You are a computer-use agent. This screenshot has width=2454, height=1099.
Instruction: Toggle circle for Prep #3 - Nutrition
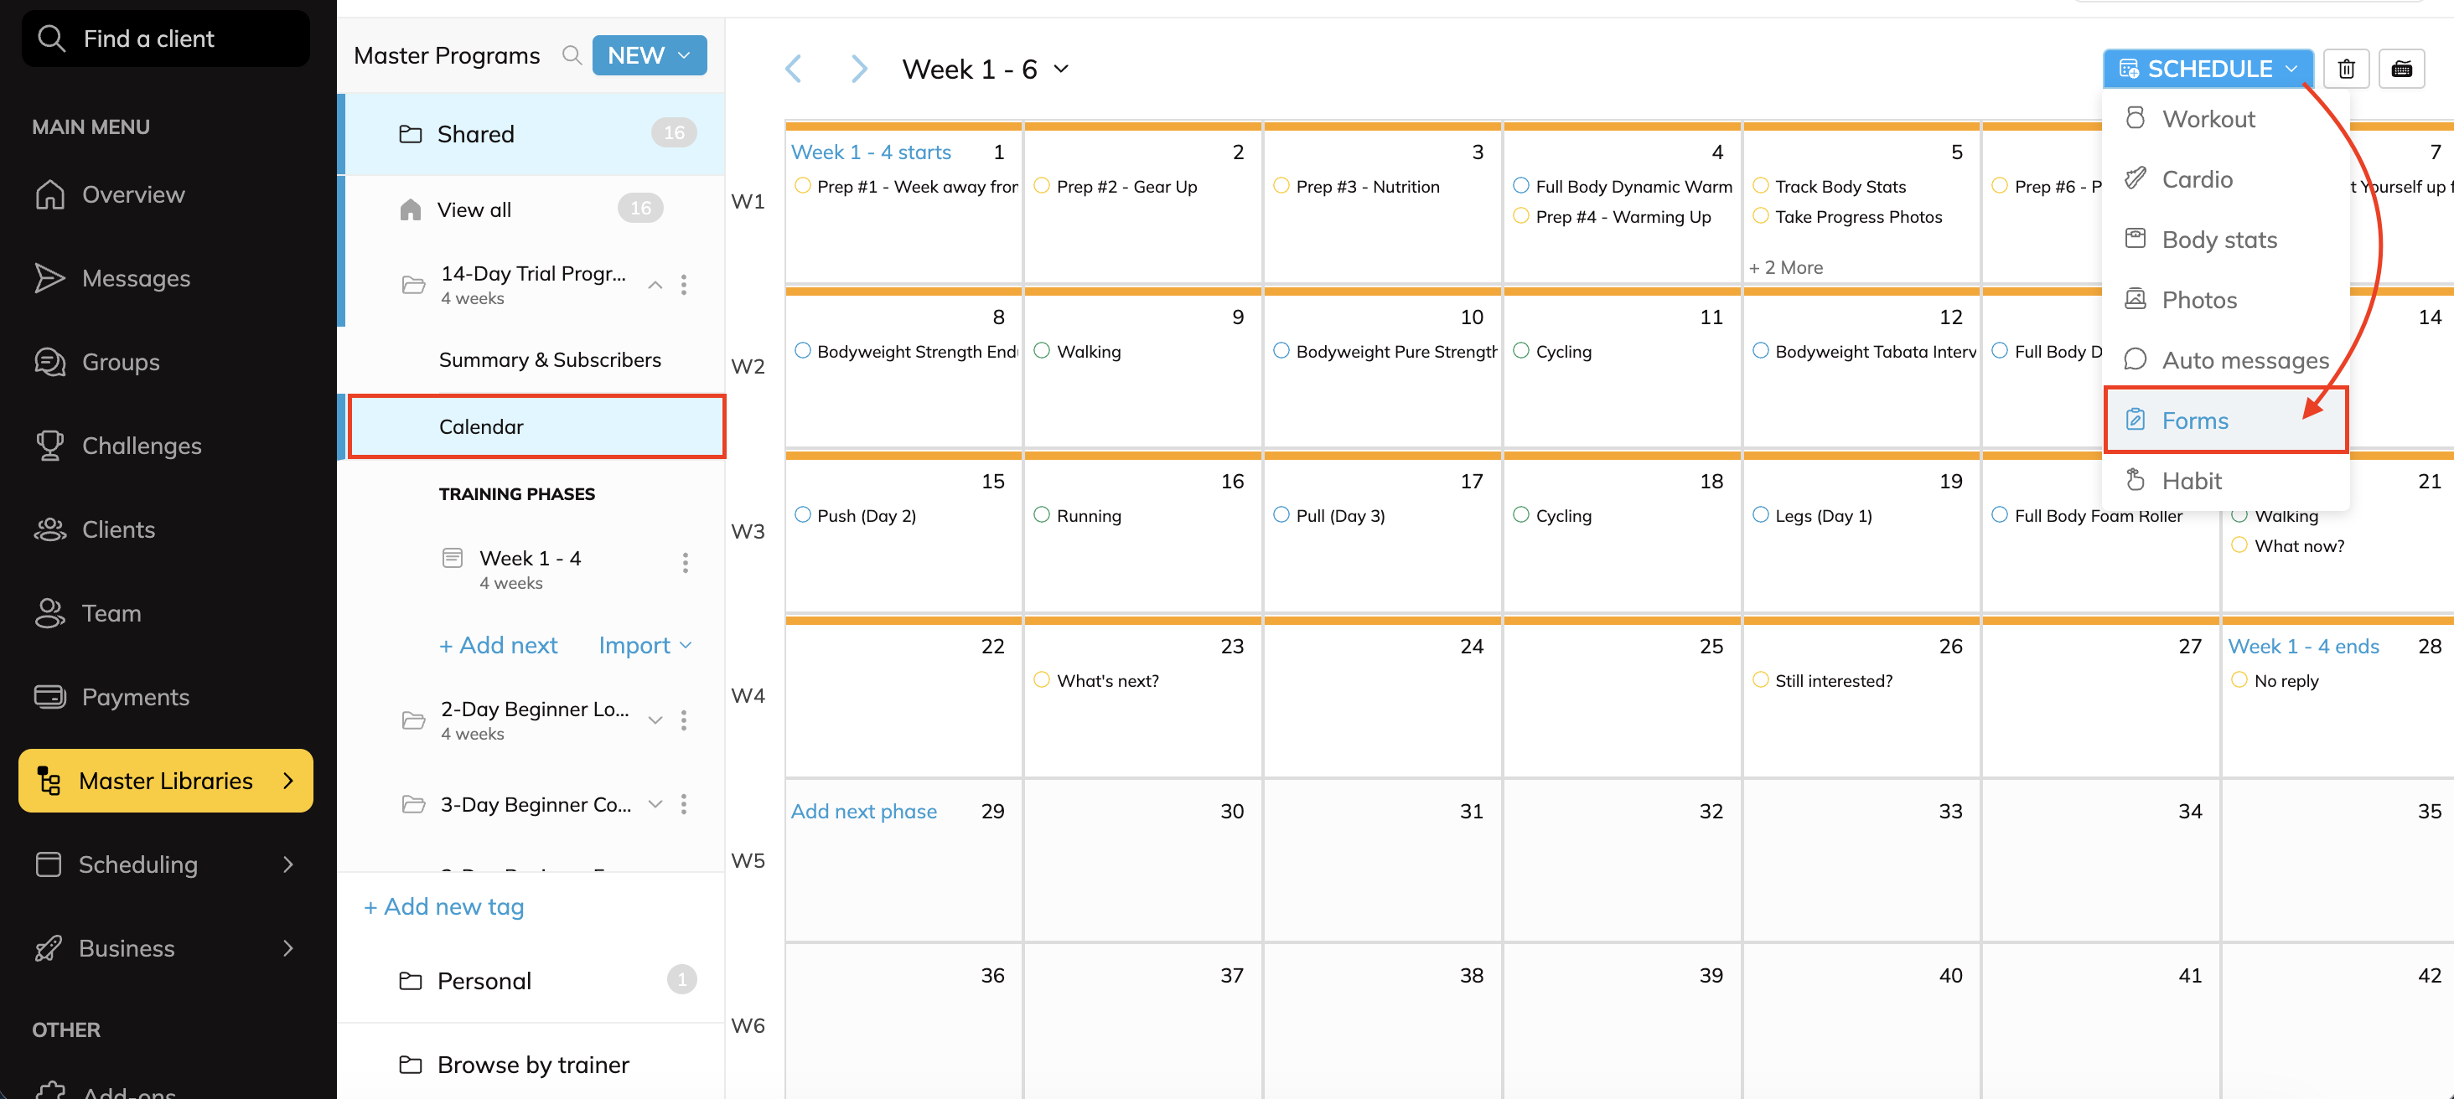pos(1281,186)
